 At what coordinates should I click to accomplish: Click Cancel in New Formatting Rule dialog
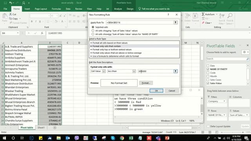point(172,90)
